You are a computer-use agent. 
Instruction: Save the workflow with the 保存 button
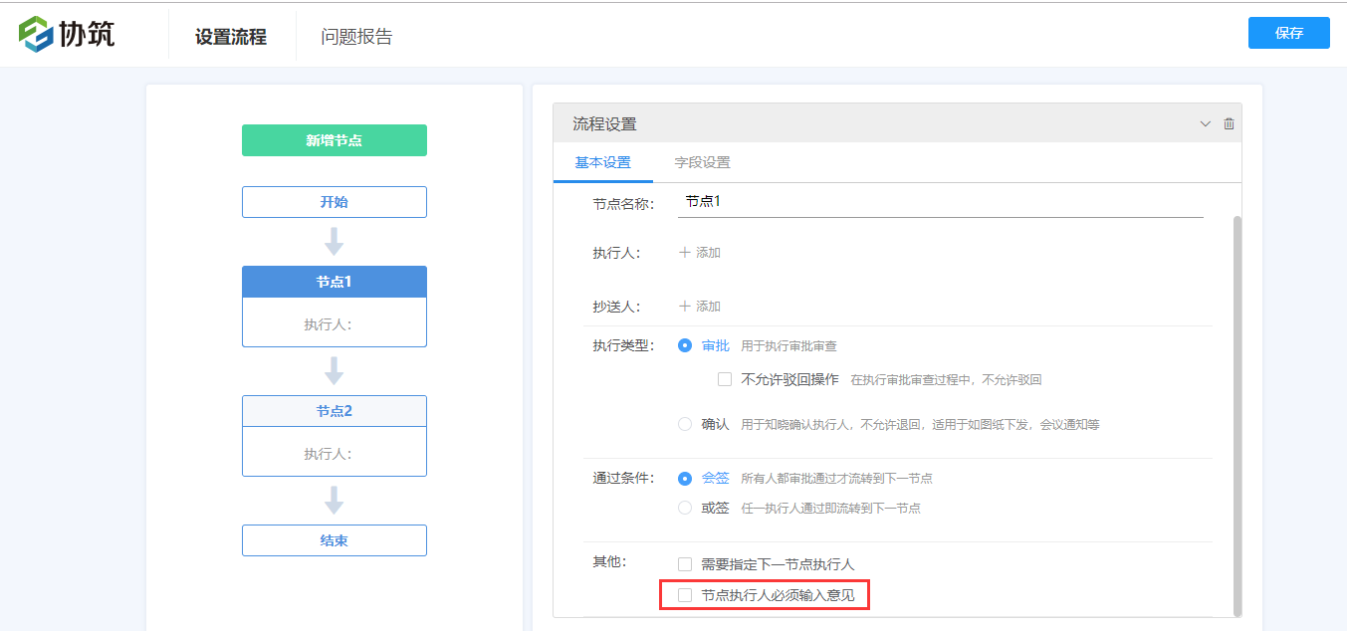[1288, 32]
